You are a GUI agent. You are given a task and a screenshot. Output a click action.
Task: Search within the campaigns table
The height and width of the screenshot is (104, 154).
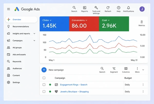[x=102, y=70]
